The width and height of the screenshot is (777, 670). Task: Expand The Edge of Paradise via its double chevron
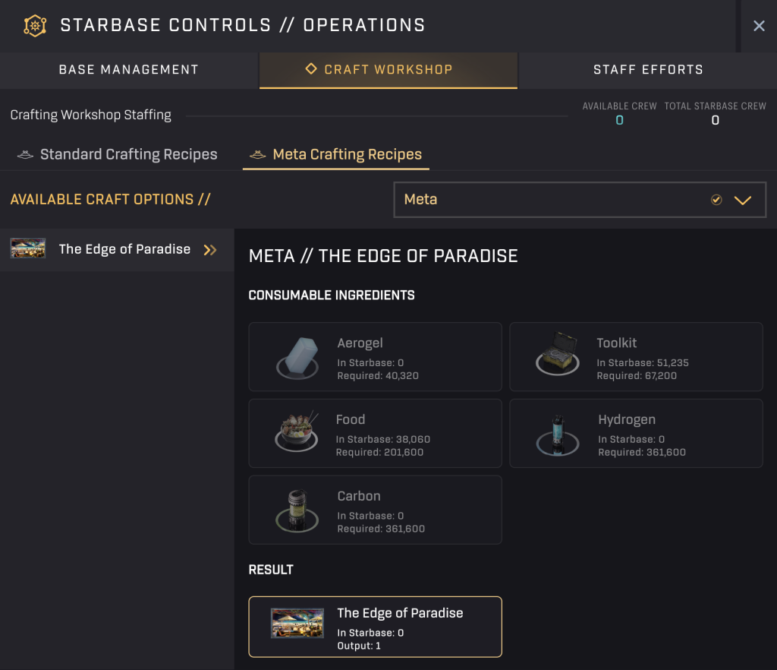[x=210, y=248]
